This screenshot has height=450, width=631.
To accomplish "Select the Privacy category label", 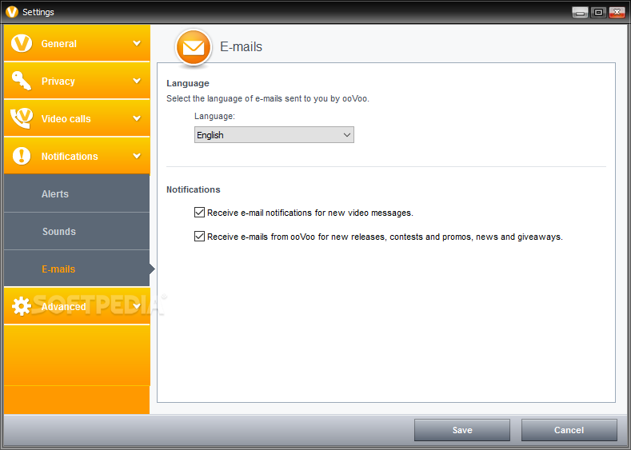I will point(58,82).
